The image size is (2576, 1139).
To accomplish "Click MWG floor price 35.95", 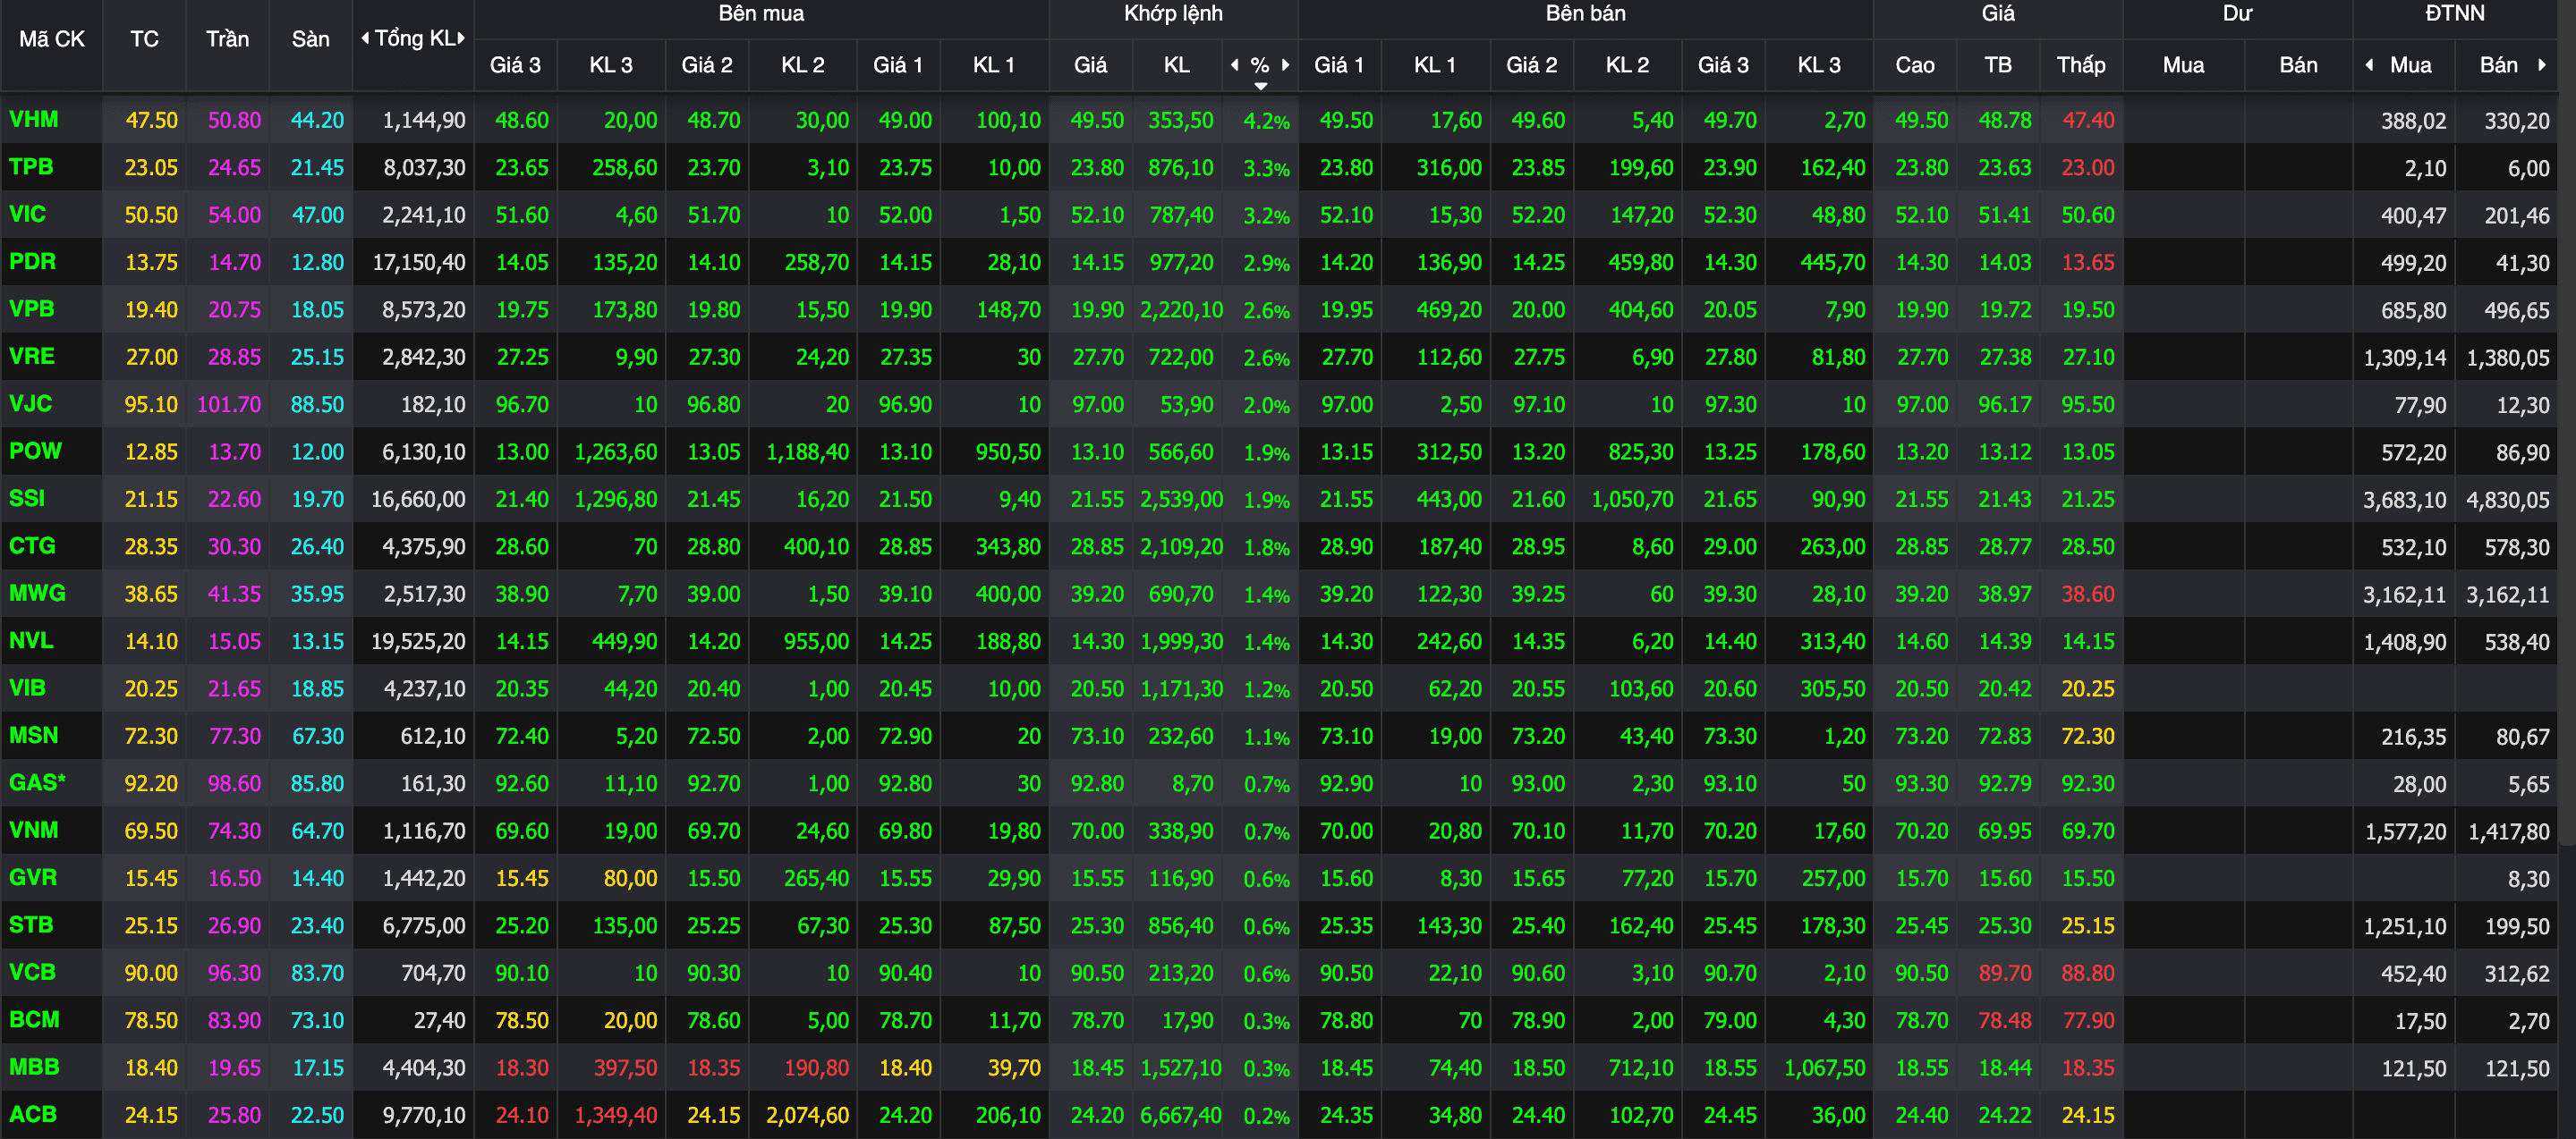I will [317, 595].
